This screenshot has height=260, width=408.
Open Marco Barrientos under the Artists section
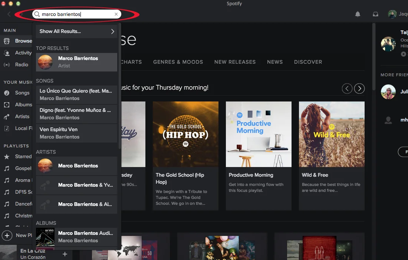pyautogui.click(x=76, y=166)
